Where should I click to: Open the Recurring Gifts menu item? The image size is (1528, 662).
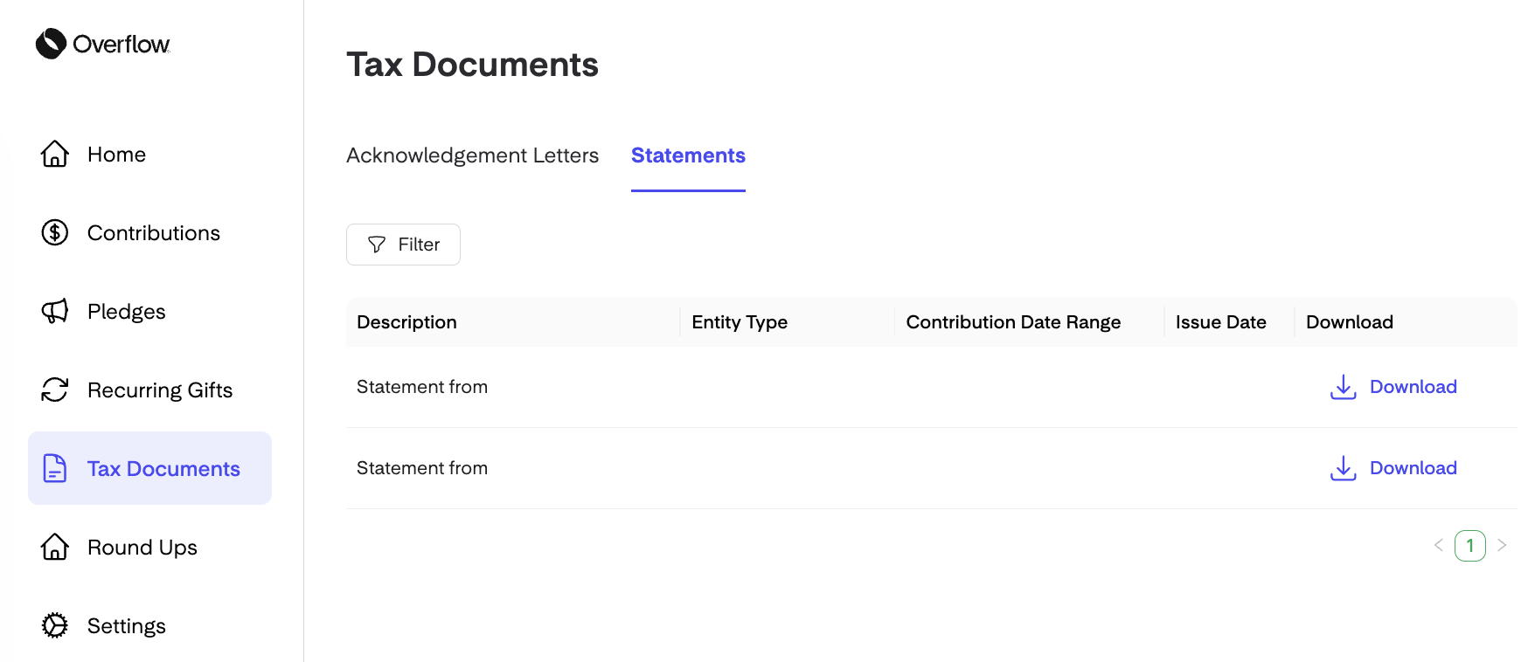pos(149,390)
